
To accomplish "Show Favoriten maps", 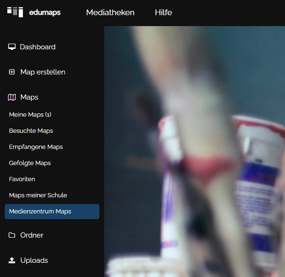I will 22,179.
